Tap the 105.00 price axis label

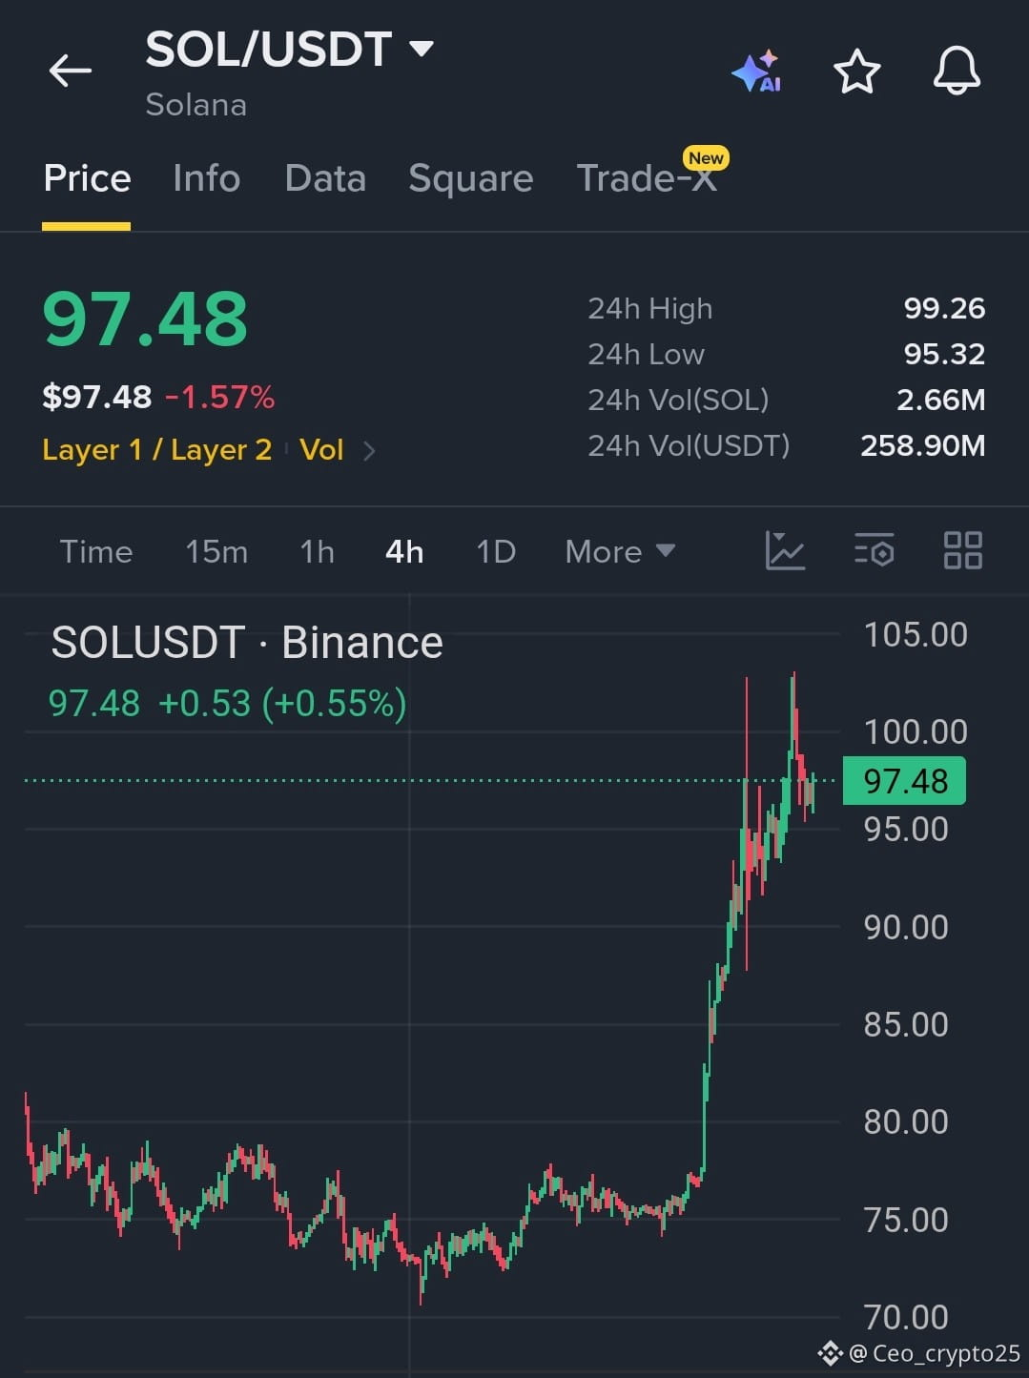tap(916, 635)
